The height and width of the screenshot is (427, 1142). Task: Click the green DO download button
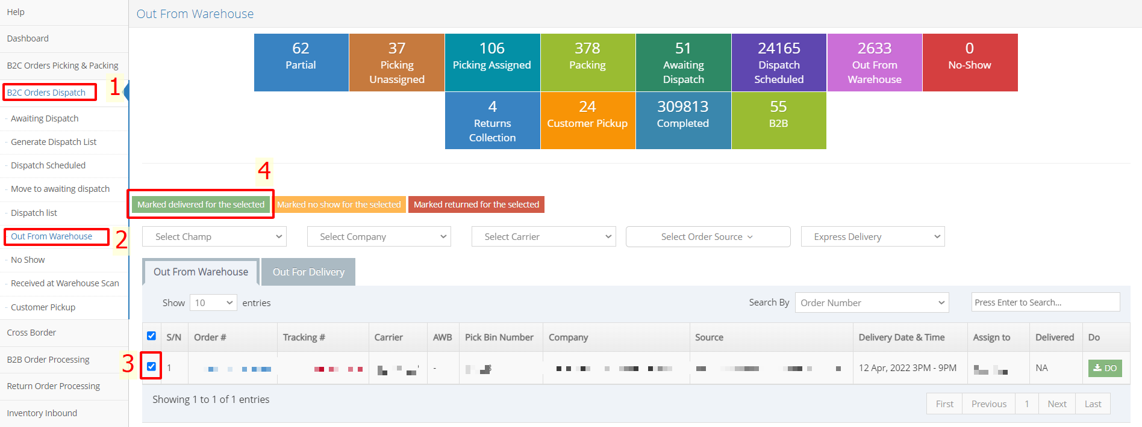[1105, 368]
